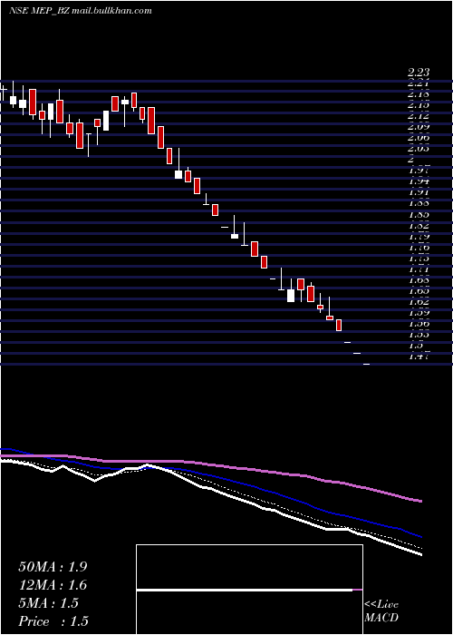The height and width of the screenshot is (635, 453).
Task: Select the Price : 1.5 readout
Action: [x=53, y=621]
